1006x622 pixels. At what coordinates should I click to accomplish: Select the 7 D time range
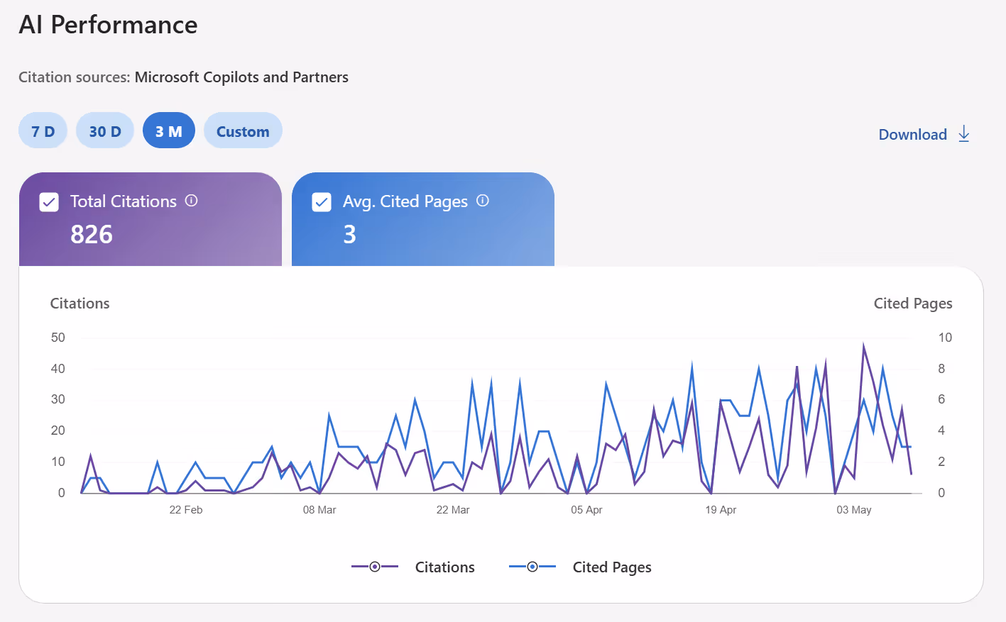click(x=43, y=130)
